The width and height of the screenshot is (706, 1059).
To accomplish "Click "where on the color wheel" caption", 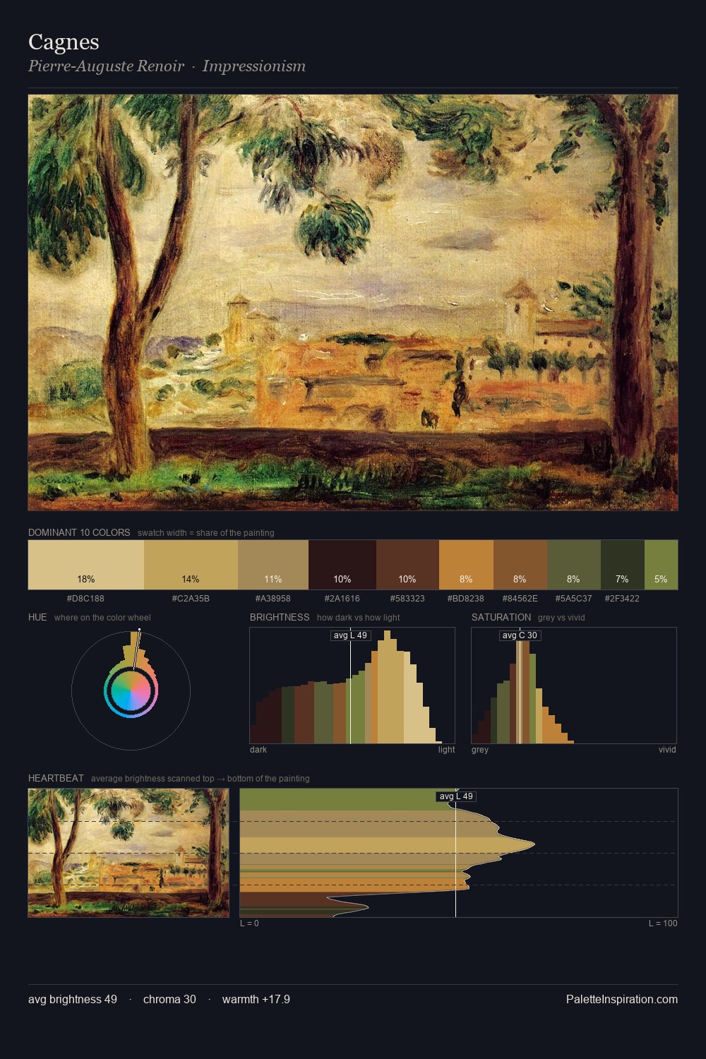I will tap(102, 618).
